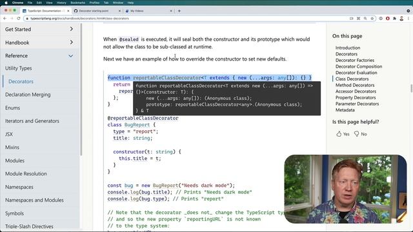The height and width of the screenshot is (232, 413).
Task: Jump to Method Decorators section
Action: pos(355,85)
